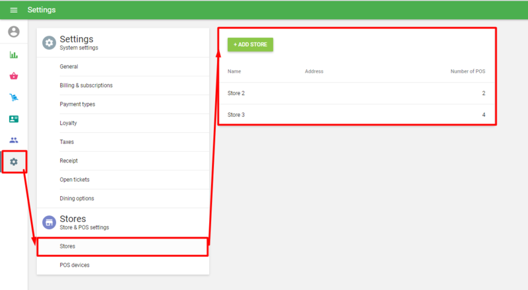The height and width of the screenshot is (290, 528).
Task: Click the Add Store button
Action: pos(250,44)
